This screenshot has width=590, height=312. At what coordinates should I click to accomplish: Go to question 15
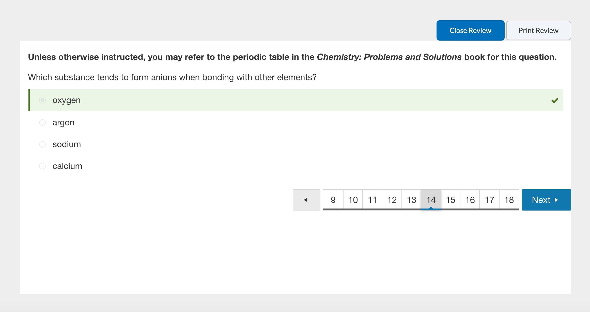(x=451, y=200)
